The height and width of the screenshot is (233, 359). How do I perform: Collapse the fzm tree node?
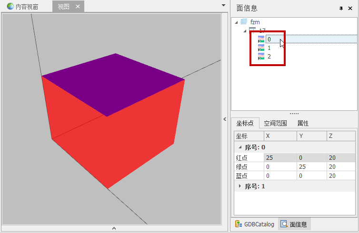(x=236, y=22)
